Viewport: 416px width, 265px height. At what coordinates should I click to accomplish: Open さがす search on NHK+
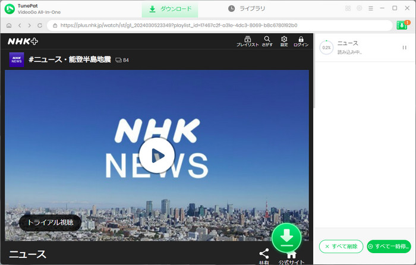coord(267,42)
